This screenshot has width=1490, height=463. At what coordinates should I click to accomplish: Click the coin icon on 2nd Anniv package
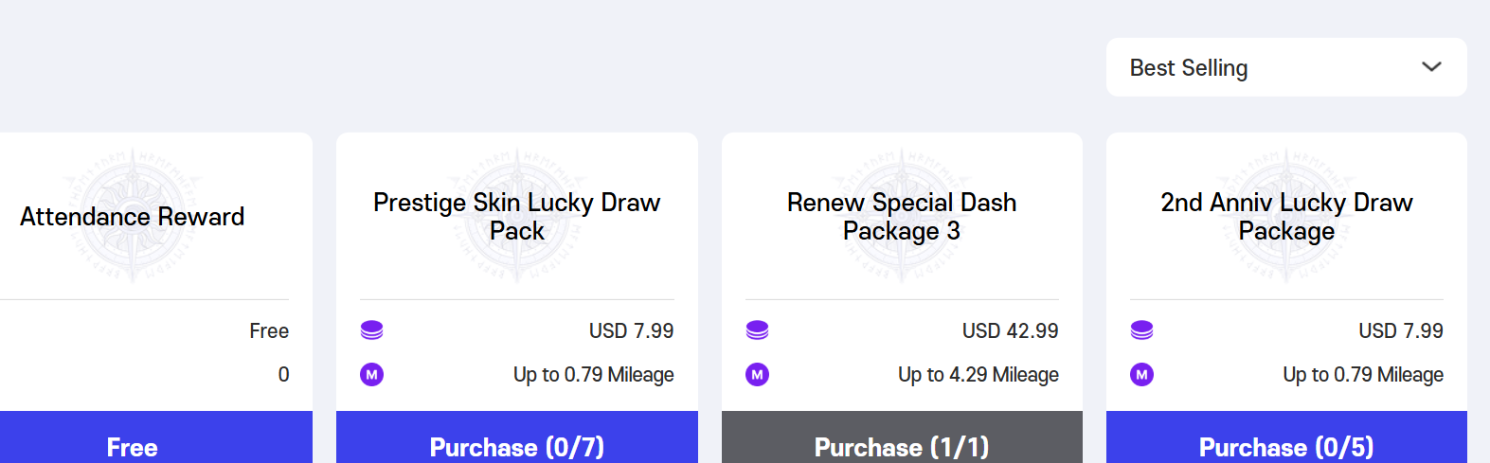pos(1142,330)
